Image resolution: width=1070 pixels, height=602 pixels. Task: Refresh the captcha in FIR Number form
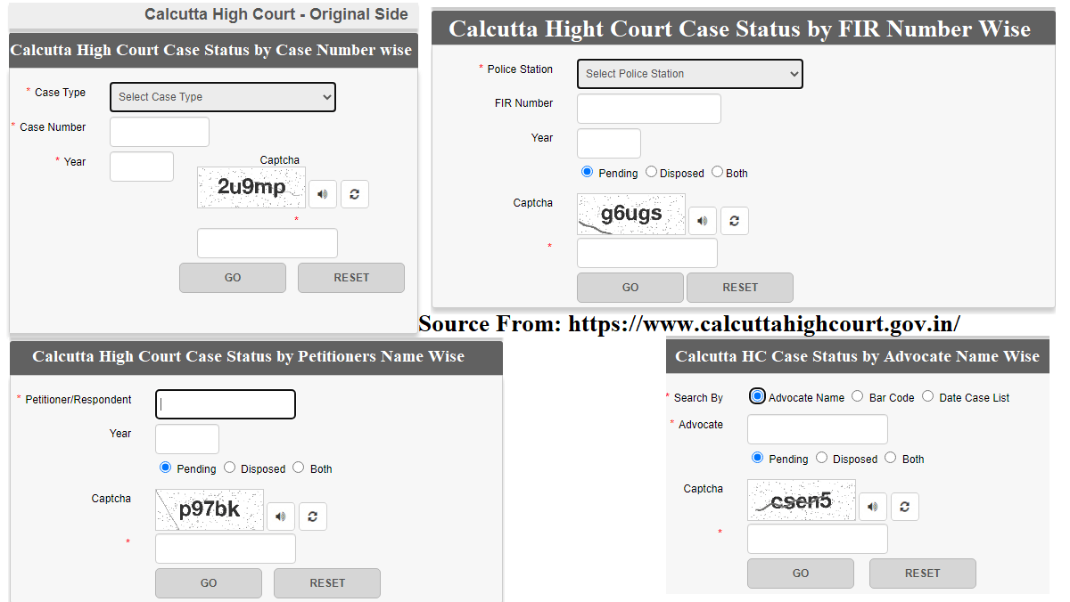[734, 220]
